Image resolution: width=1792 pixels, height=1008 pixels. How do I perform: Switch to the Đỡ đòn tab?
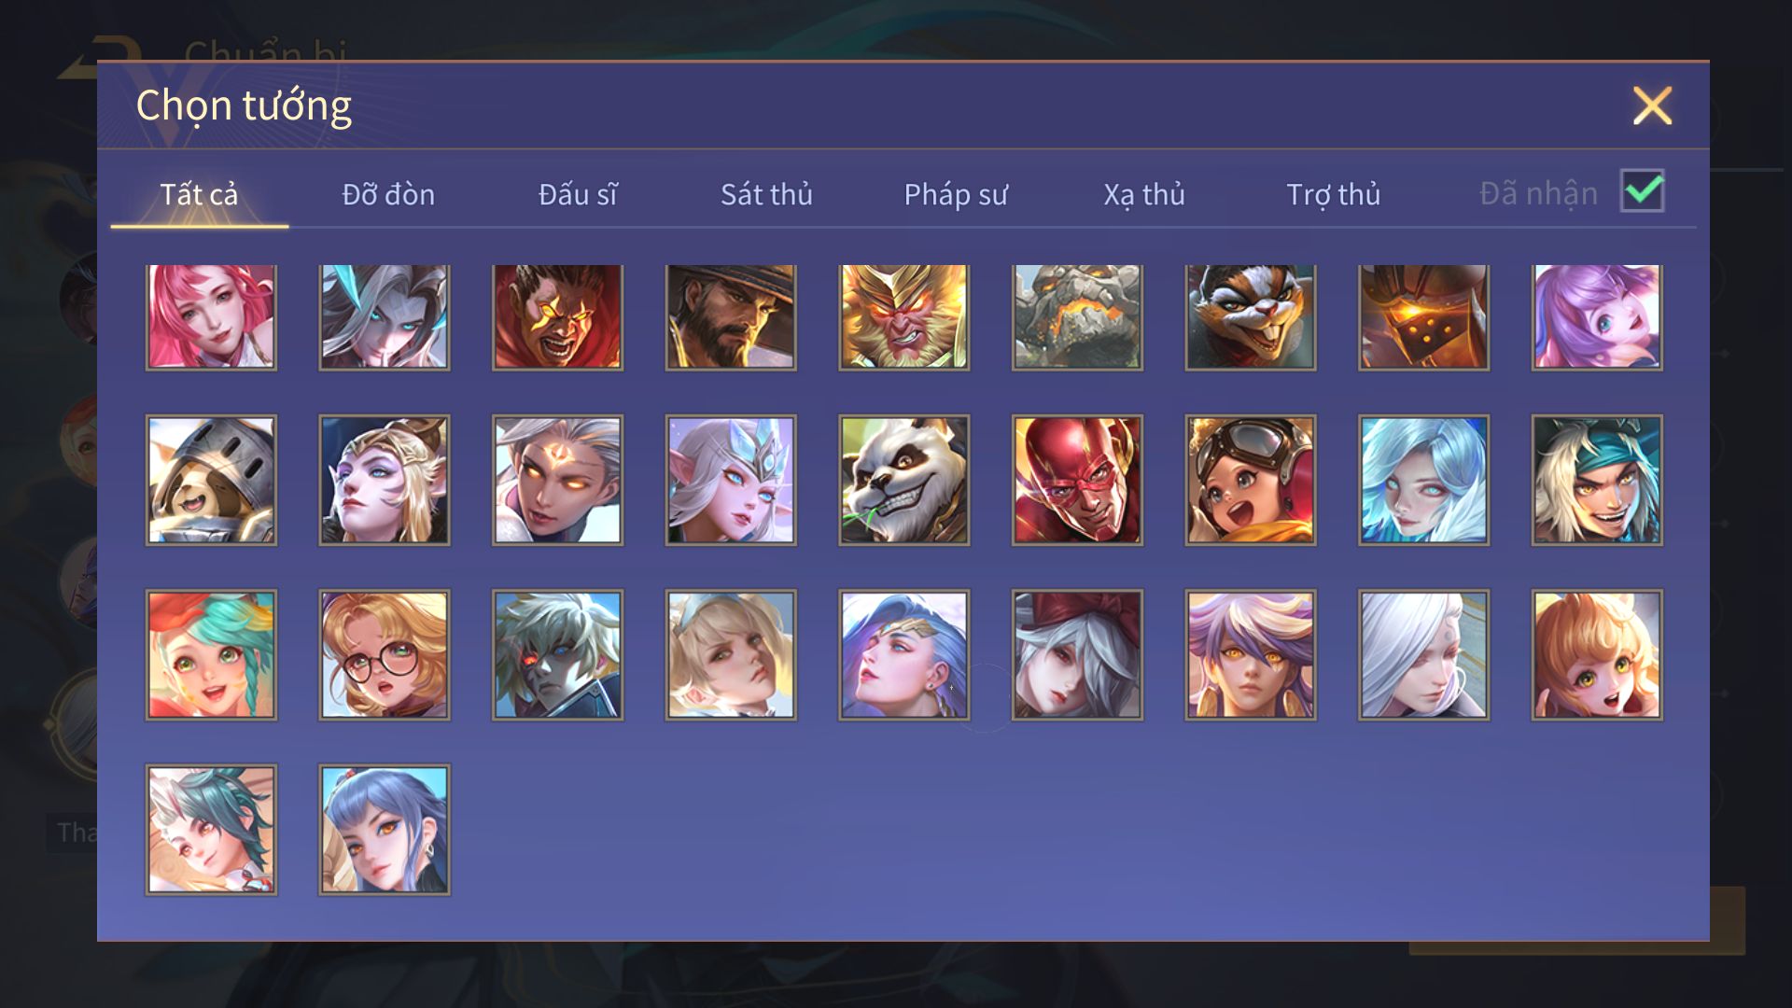coord(388,194)
